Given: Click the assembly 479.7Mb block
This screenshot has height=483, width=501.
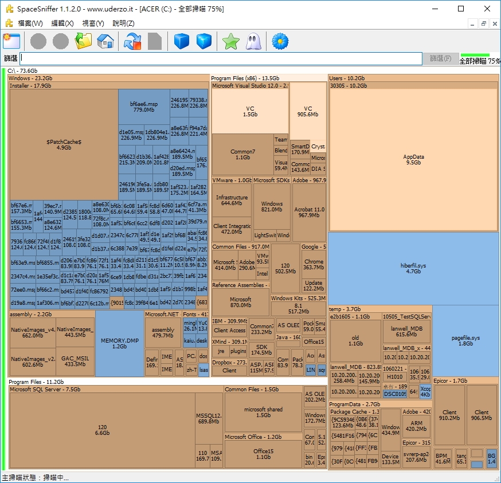Looking at the screenshot, I should tap(163, 332).
